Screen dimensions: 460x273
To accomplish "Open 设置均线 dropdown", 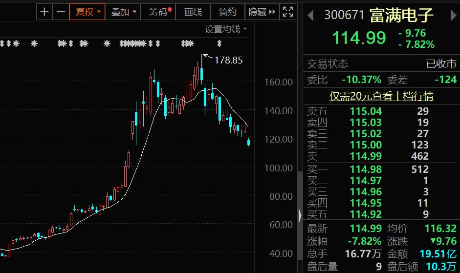I will pos(225,29).
